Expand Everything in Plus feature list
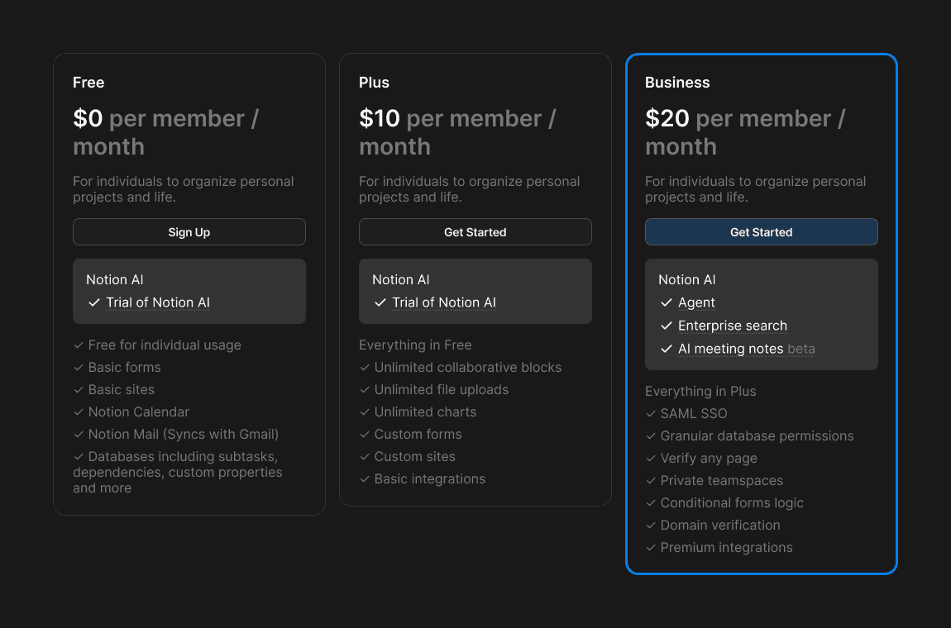This screenshot has width=951, height=628. (700, 391)
